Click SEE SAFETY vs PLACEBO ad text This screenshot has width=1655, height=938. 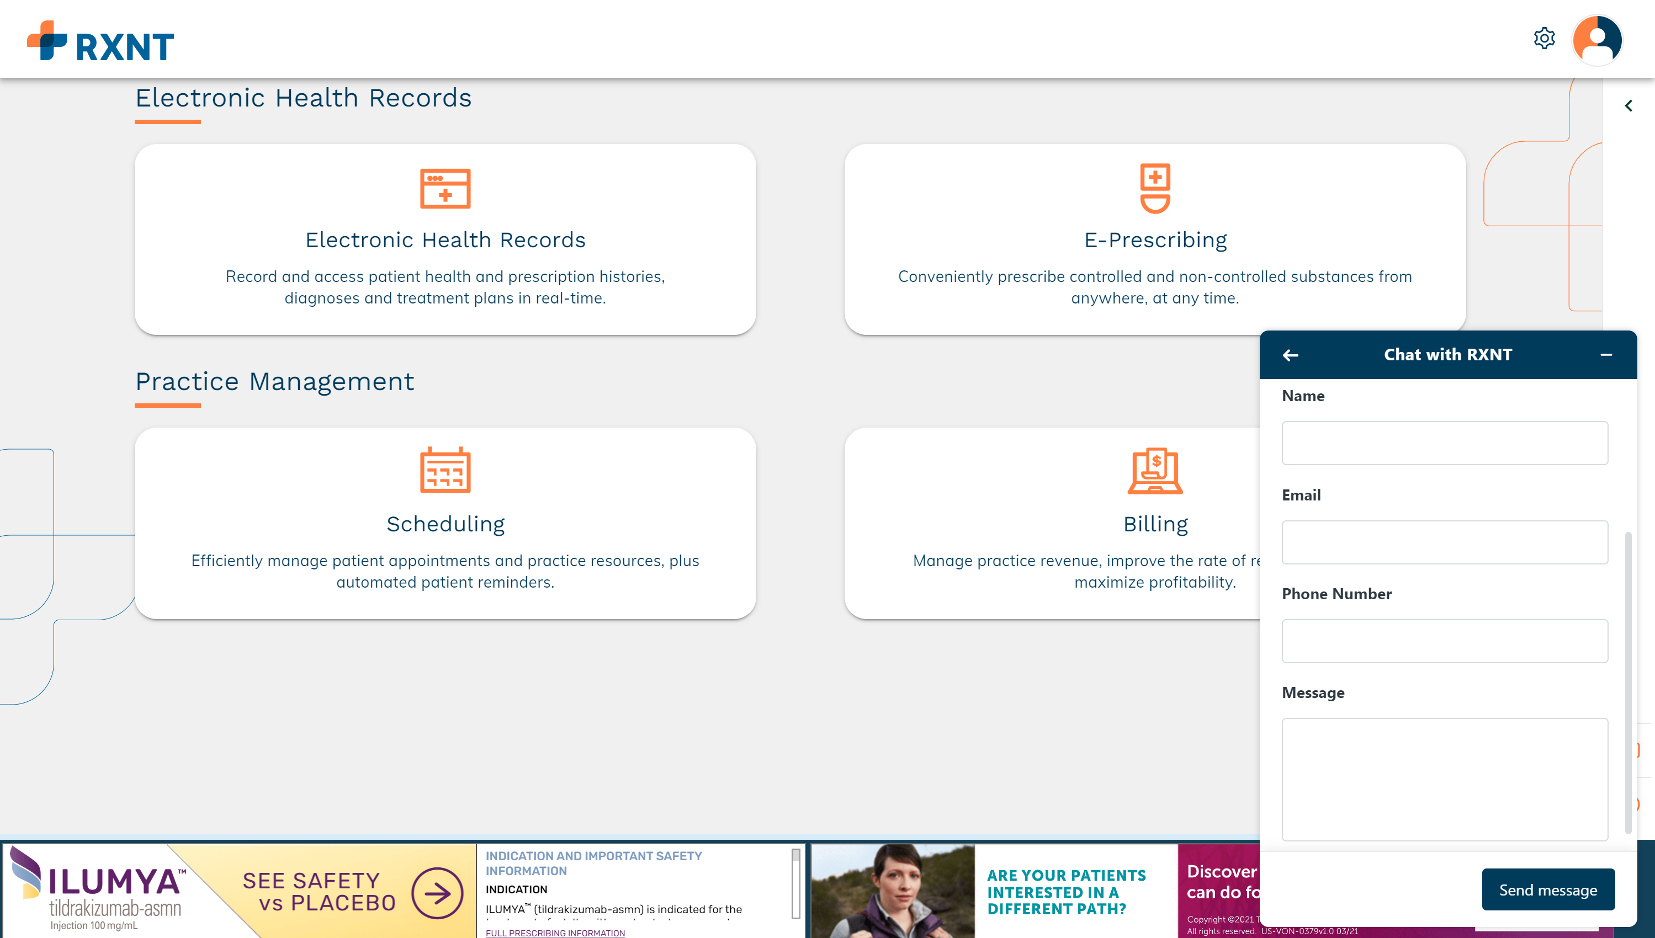[x=319, y=892]
